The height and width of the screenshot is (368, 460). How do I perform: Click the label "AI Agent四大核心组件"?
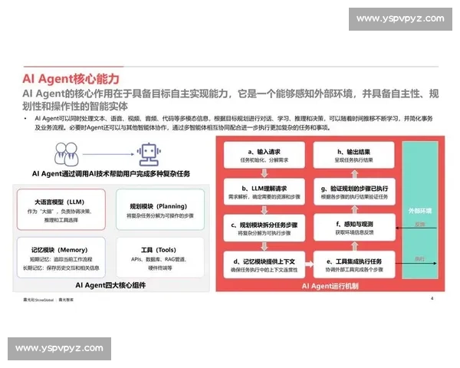(110, 285)
